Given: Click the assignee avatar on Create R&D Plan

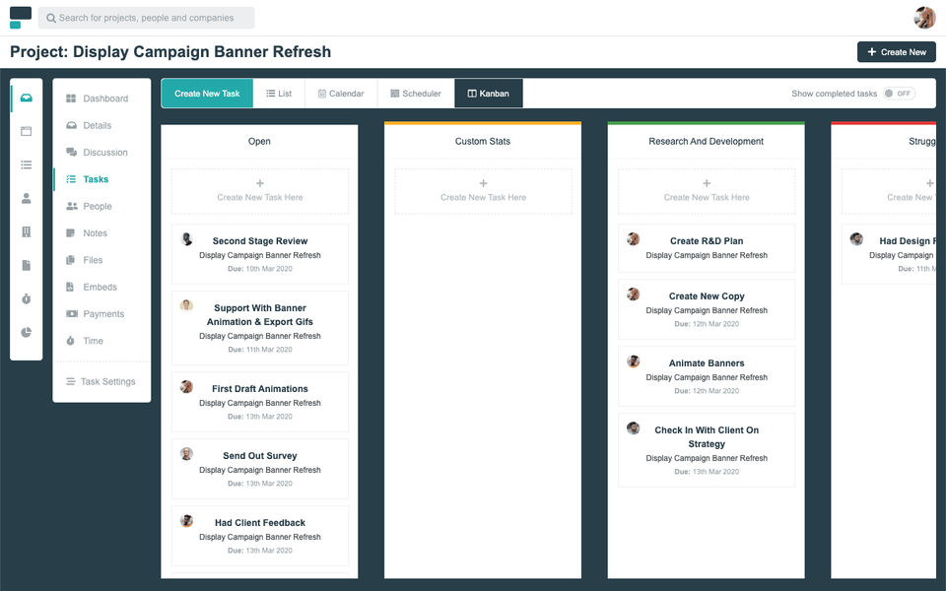Looking at the screenshot, I should pyautogui.click(x=633, y=238).
